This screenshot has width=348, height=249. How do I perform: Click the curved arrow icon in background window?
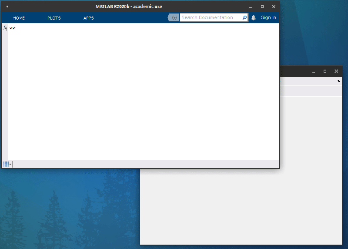point(338,81)
